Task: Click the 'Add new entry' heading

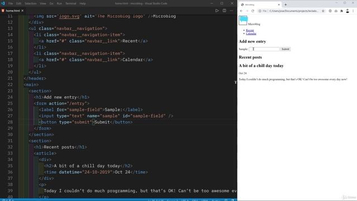Action: [x=252, y=41]
